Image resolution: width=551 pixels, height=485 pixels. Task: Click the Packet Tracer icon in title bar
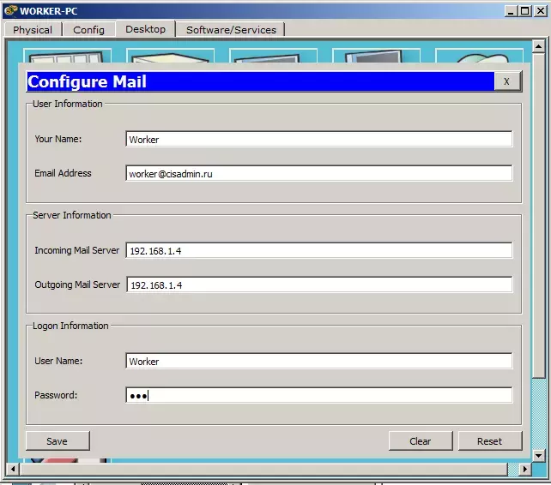9,10
